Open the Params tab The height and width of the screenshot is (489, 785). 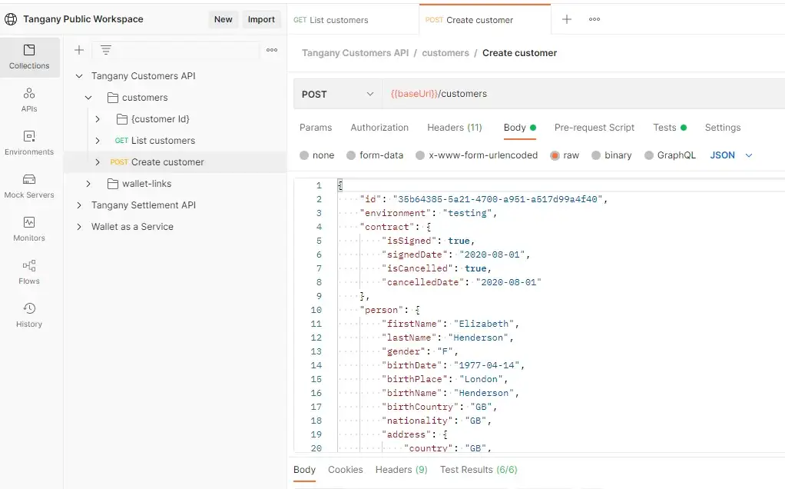coord(316,128)
